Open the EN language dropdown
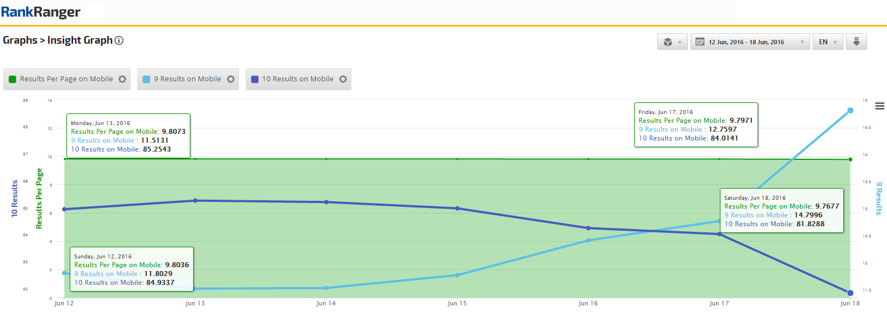Screen dimensions: 887x312 pos(828,42)
